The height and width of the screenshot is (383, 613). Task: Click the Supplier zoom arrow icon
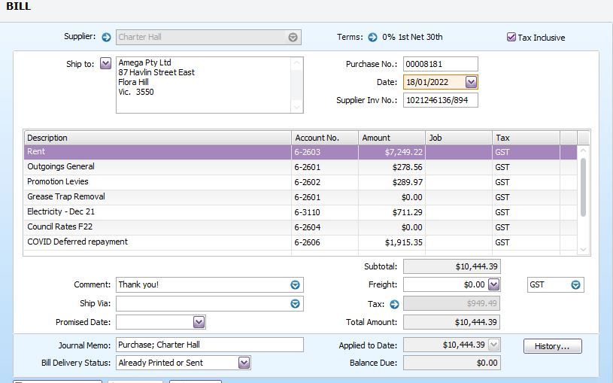[106, 37]
